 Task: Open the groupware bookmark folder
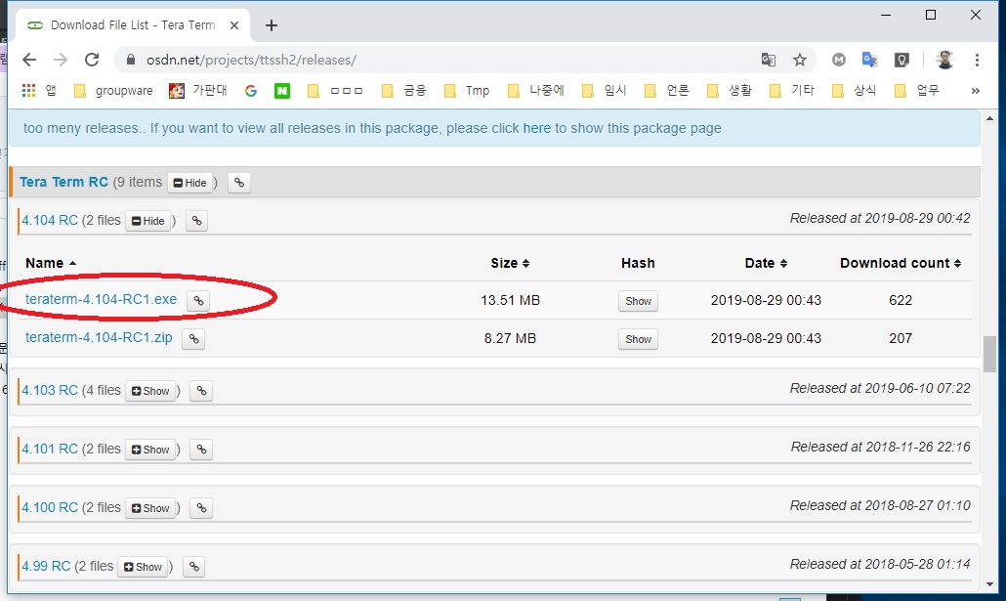pyautogui.click(x=113, y=91)
